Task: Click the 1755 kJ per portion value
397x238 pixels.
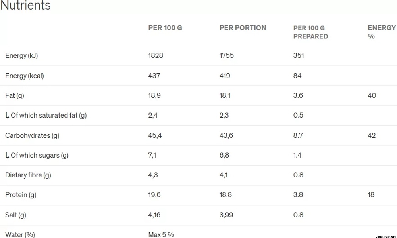Action: point(226,56)
